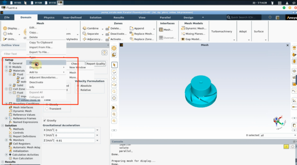Activate the pan (move) view tool

pyautogui.click(x=114, y=78)
